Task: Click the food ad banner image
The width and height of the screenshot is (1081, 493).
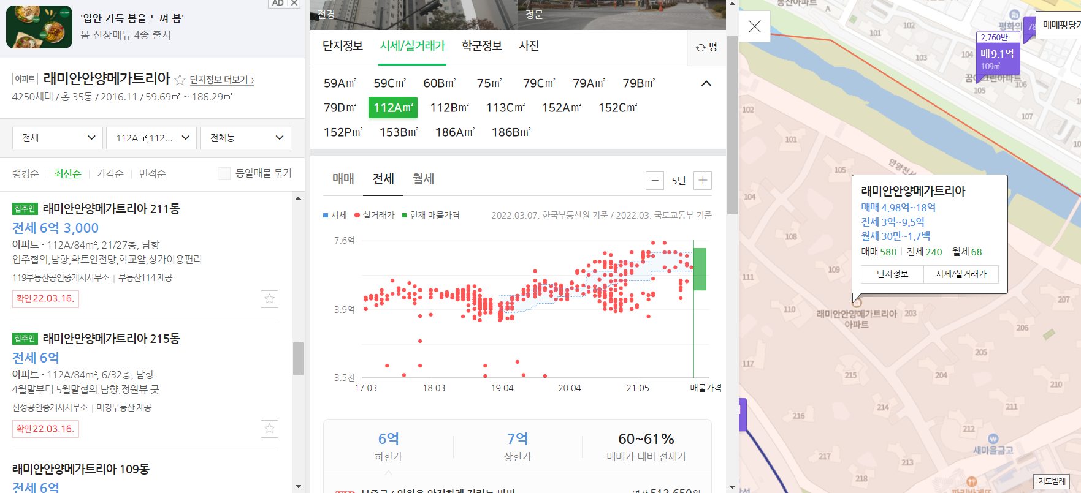Action: coord(39,27)
